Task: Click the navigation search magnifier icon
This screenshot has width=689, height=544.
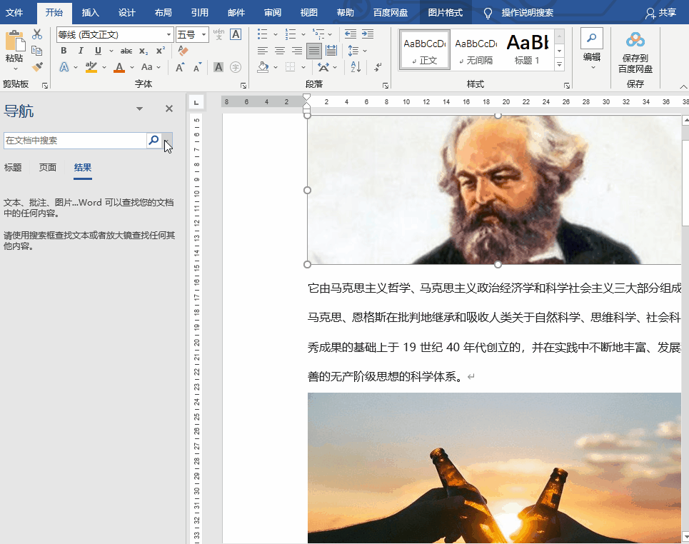Action: pos(154,141)
